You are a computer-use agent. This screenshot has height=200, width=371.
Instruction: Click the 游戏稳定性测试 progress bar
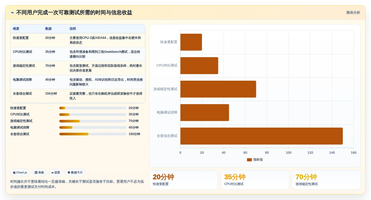tap(93, 121)
